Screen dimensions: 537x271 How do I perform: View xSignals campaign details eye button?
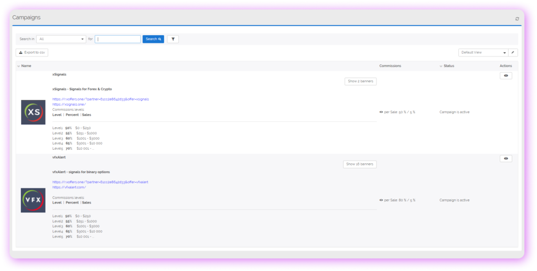click(x=506, y=75)
